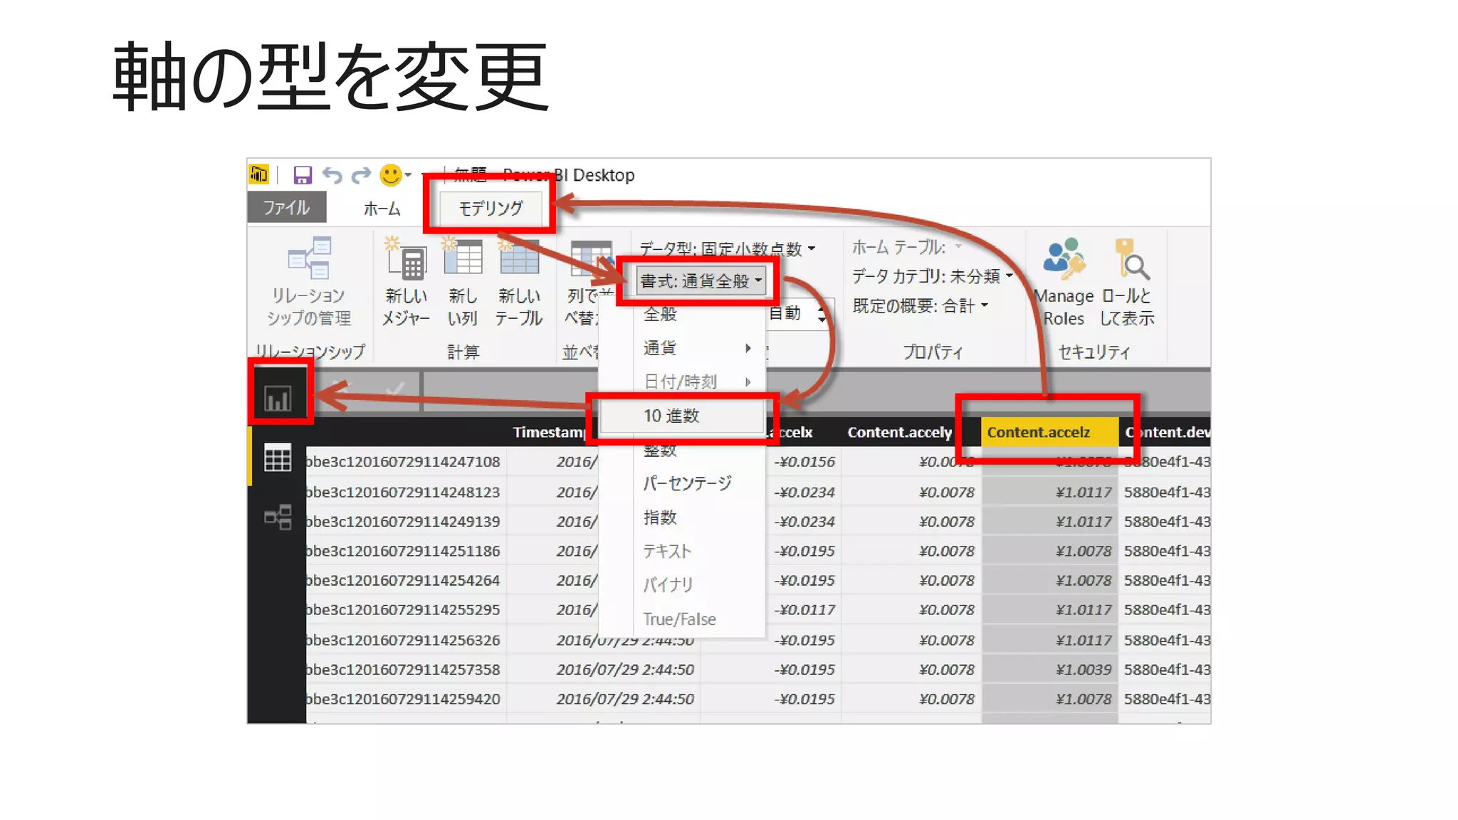Click the commit checkmark in formula bar
The image size is (1458, 820).
coord(394,390)
